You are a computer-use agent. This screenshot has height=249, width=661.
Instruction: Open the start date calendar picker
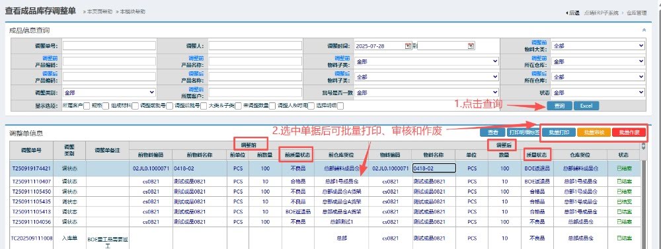pyautogui.click(x=408, y=46)
